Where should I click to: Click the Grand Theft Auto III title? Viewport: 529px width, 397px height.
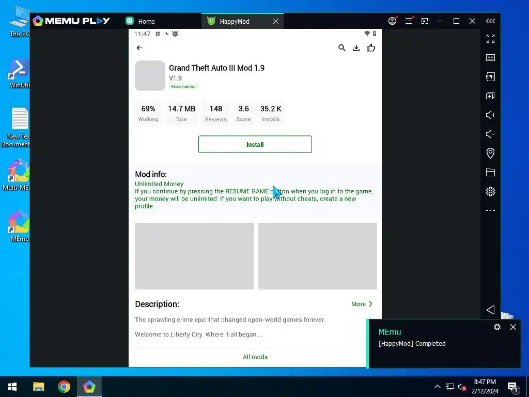216,68
